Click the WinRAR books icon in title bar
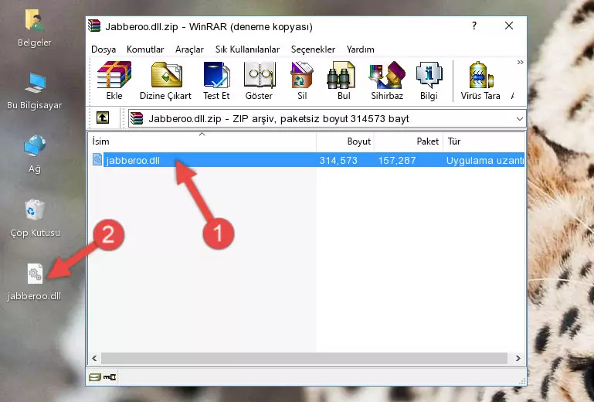The height and width of the screenshot is (402, 594). (x=94, y=26)
